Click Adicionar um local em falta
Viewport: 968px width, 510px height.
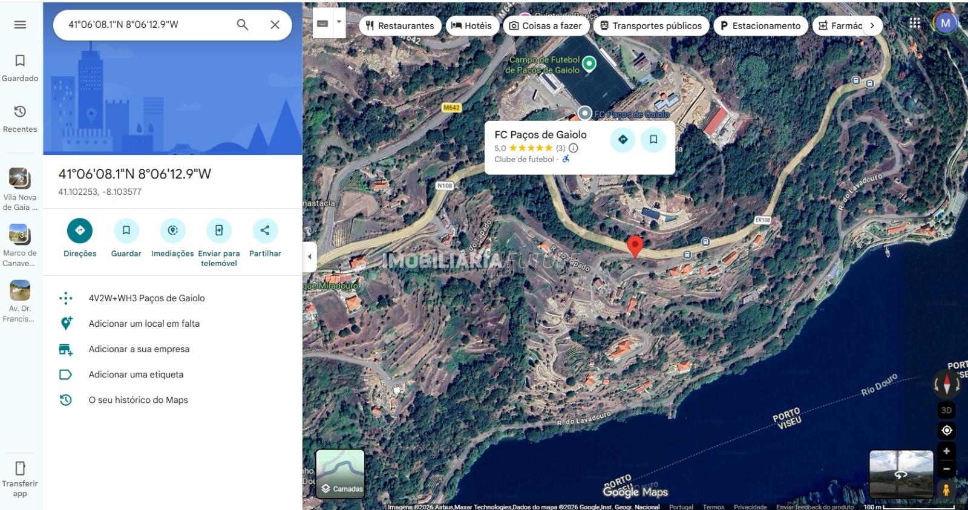(x=144, y=324)
